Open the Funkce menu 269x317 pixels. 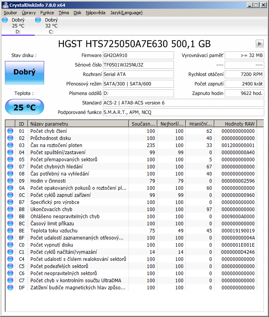47,13
